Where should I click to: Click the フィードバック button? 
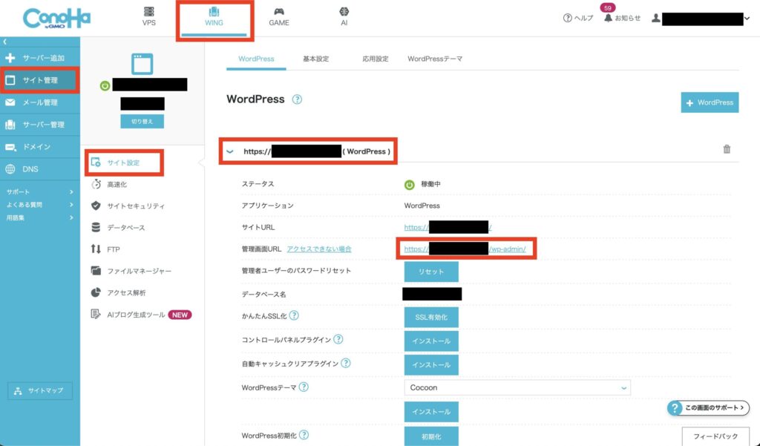tap(715, 436)
